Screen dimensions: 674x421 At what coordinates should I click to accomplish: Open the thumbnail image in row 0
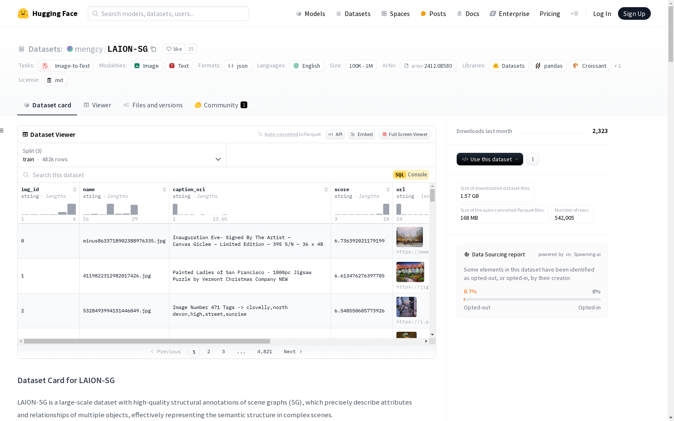click(x=409, y=237)
